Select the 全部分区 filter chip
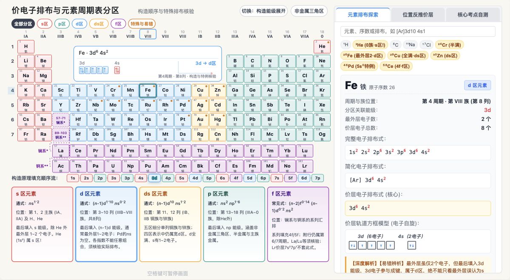The width and height of the screenshot is (510, 280). coord(23,24)
